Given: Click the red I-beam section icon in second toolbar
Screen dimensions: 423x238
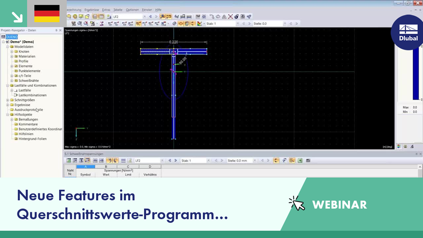Looking at the screenshot, I should click(102, 24).
